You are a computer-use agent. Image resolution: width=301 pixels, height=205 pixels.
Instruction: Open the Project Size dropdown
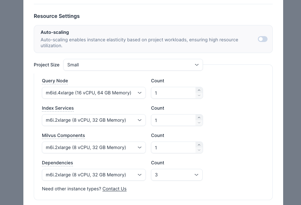[133, 65]
